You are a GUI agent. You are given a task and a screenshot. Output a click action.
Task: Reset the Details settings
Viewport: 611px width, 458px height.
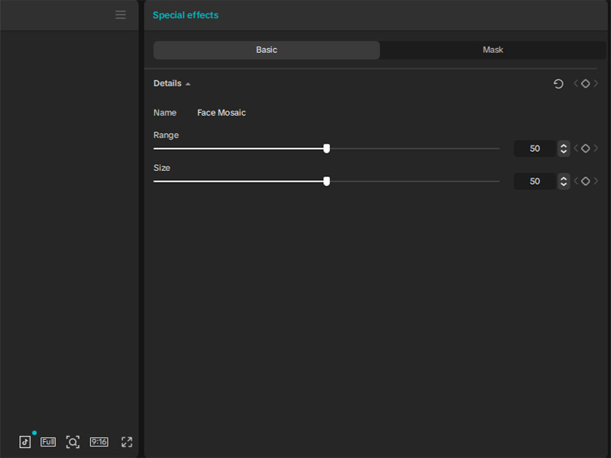click(558, 84)
